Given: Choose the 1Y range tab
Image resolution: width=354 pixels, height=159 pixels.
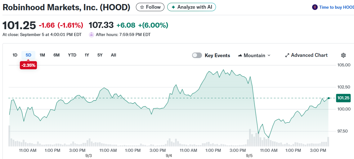Looking at the screenshot, I should click(87, 55).
